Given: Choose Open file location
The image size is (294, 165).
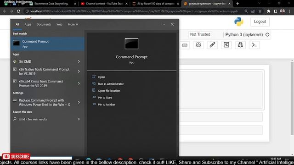Looking at the screenshot, I should [x=109, y=91].
